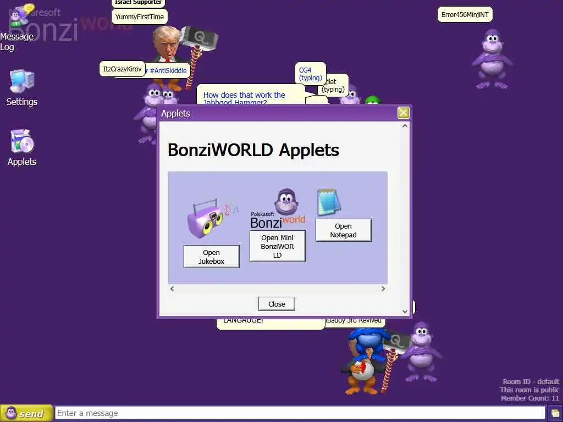Click the Applets vertical scrollbar up arrow
The height and width of the screenshot is (422, 563).
coord(405,126)
